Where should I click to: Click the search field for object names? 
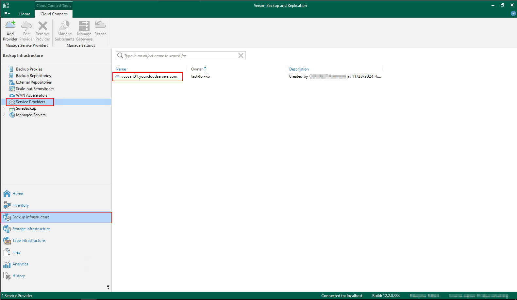point(181,56)
